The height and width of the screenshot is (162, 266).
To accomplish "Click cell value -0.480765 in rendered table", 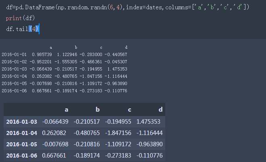I will [87, 133].
